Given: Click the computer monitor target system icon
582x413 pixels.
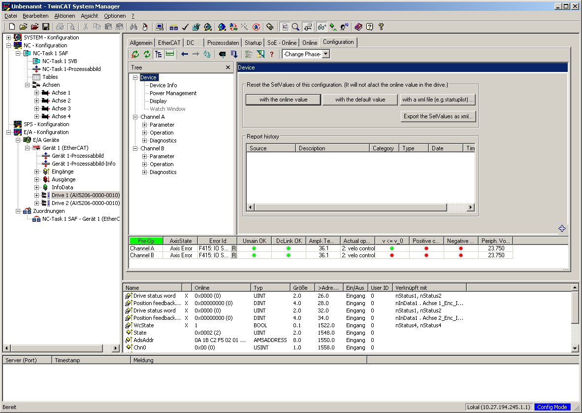Looking at the screenshot, I should [160, 27].
